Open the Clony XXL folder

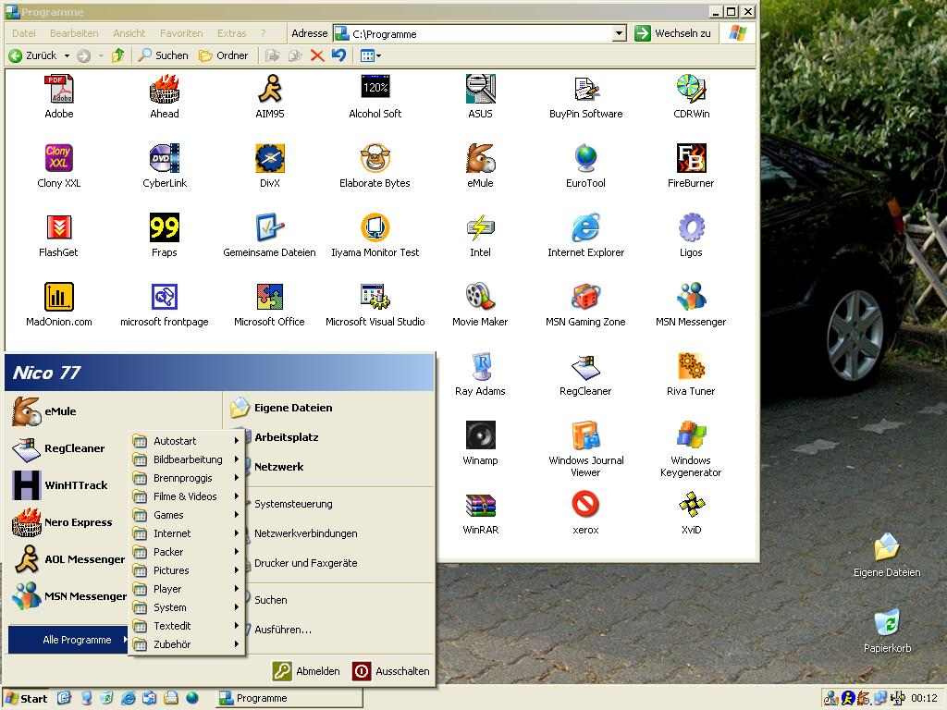coord(58,158)
